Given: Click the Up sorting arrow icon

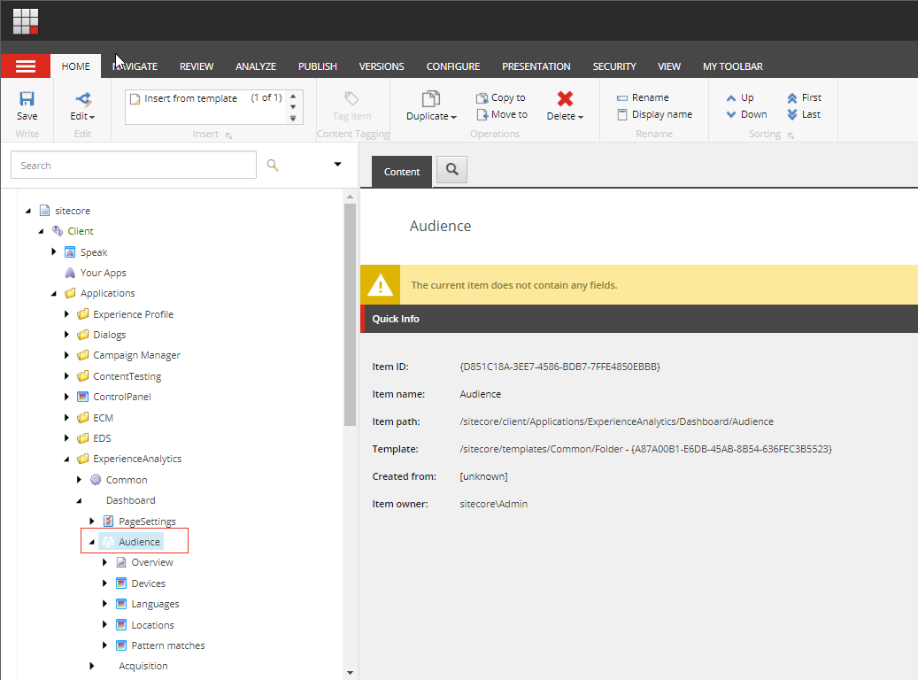Looking at the screenshot, I should click(x=731, y=98).
